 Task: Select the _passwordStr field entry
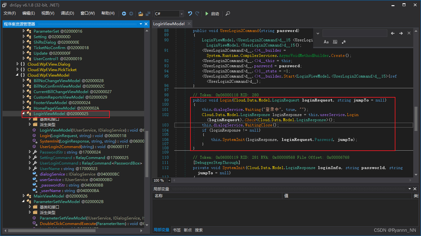point(72,185)
